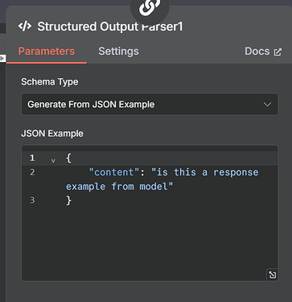Click text "example from model" in editor
292x302 pixels.
(x=117, y=186)
